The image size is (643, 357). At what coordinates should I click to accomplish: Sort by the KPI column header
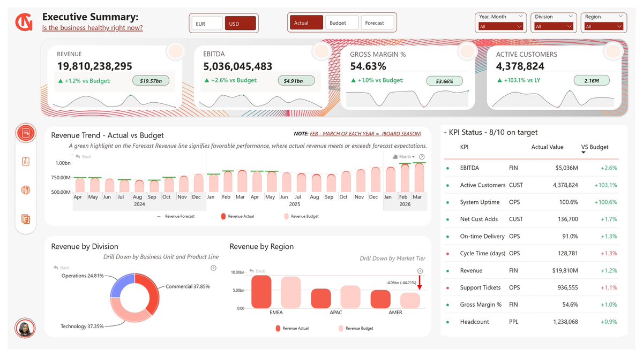point(465,147)
